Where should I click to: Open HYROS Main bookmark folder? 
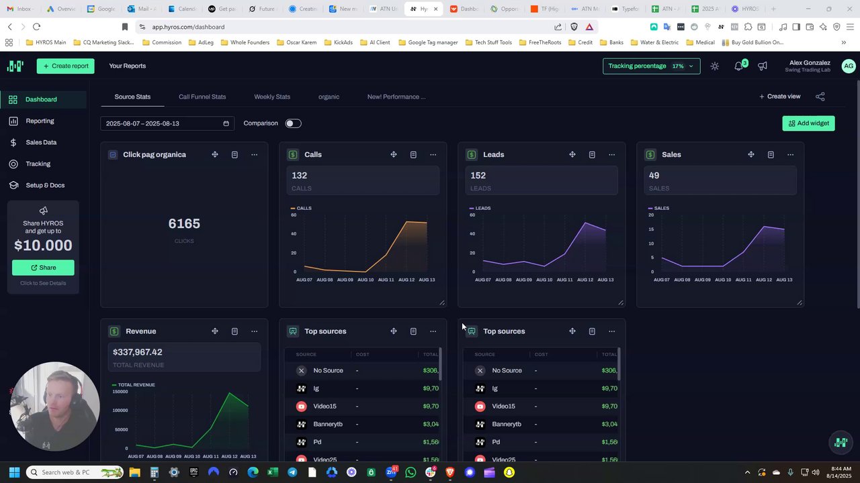tap(46, 42)
